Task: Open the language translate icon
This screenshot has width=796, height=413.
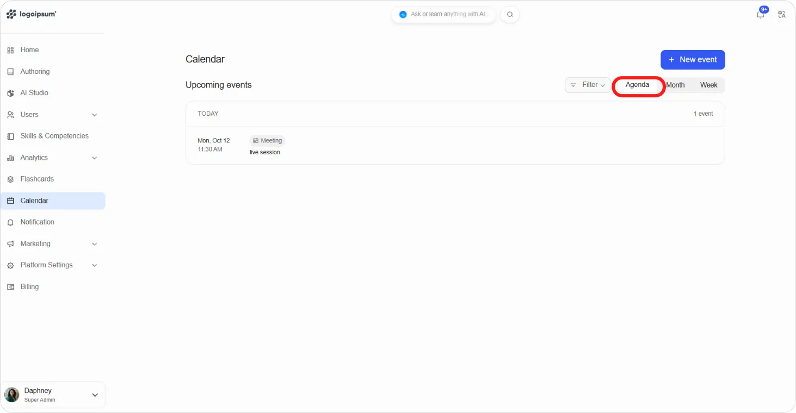Action: click(782, 15)
